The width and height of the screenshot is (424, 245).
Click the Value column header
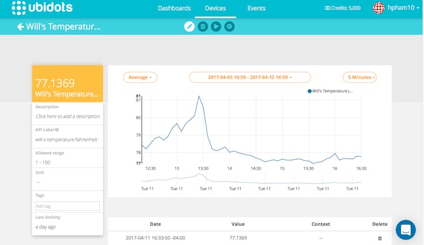click(238, 224)
